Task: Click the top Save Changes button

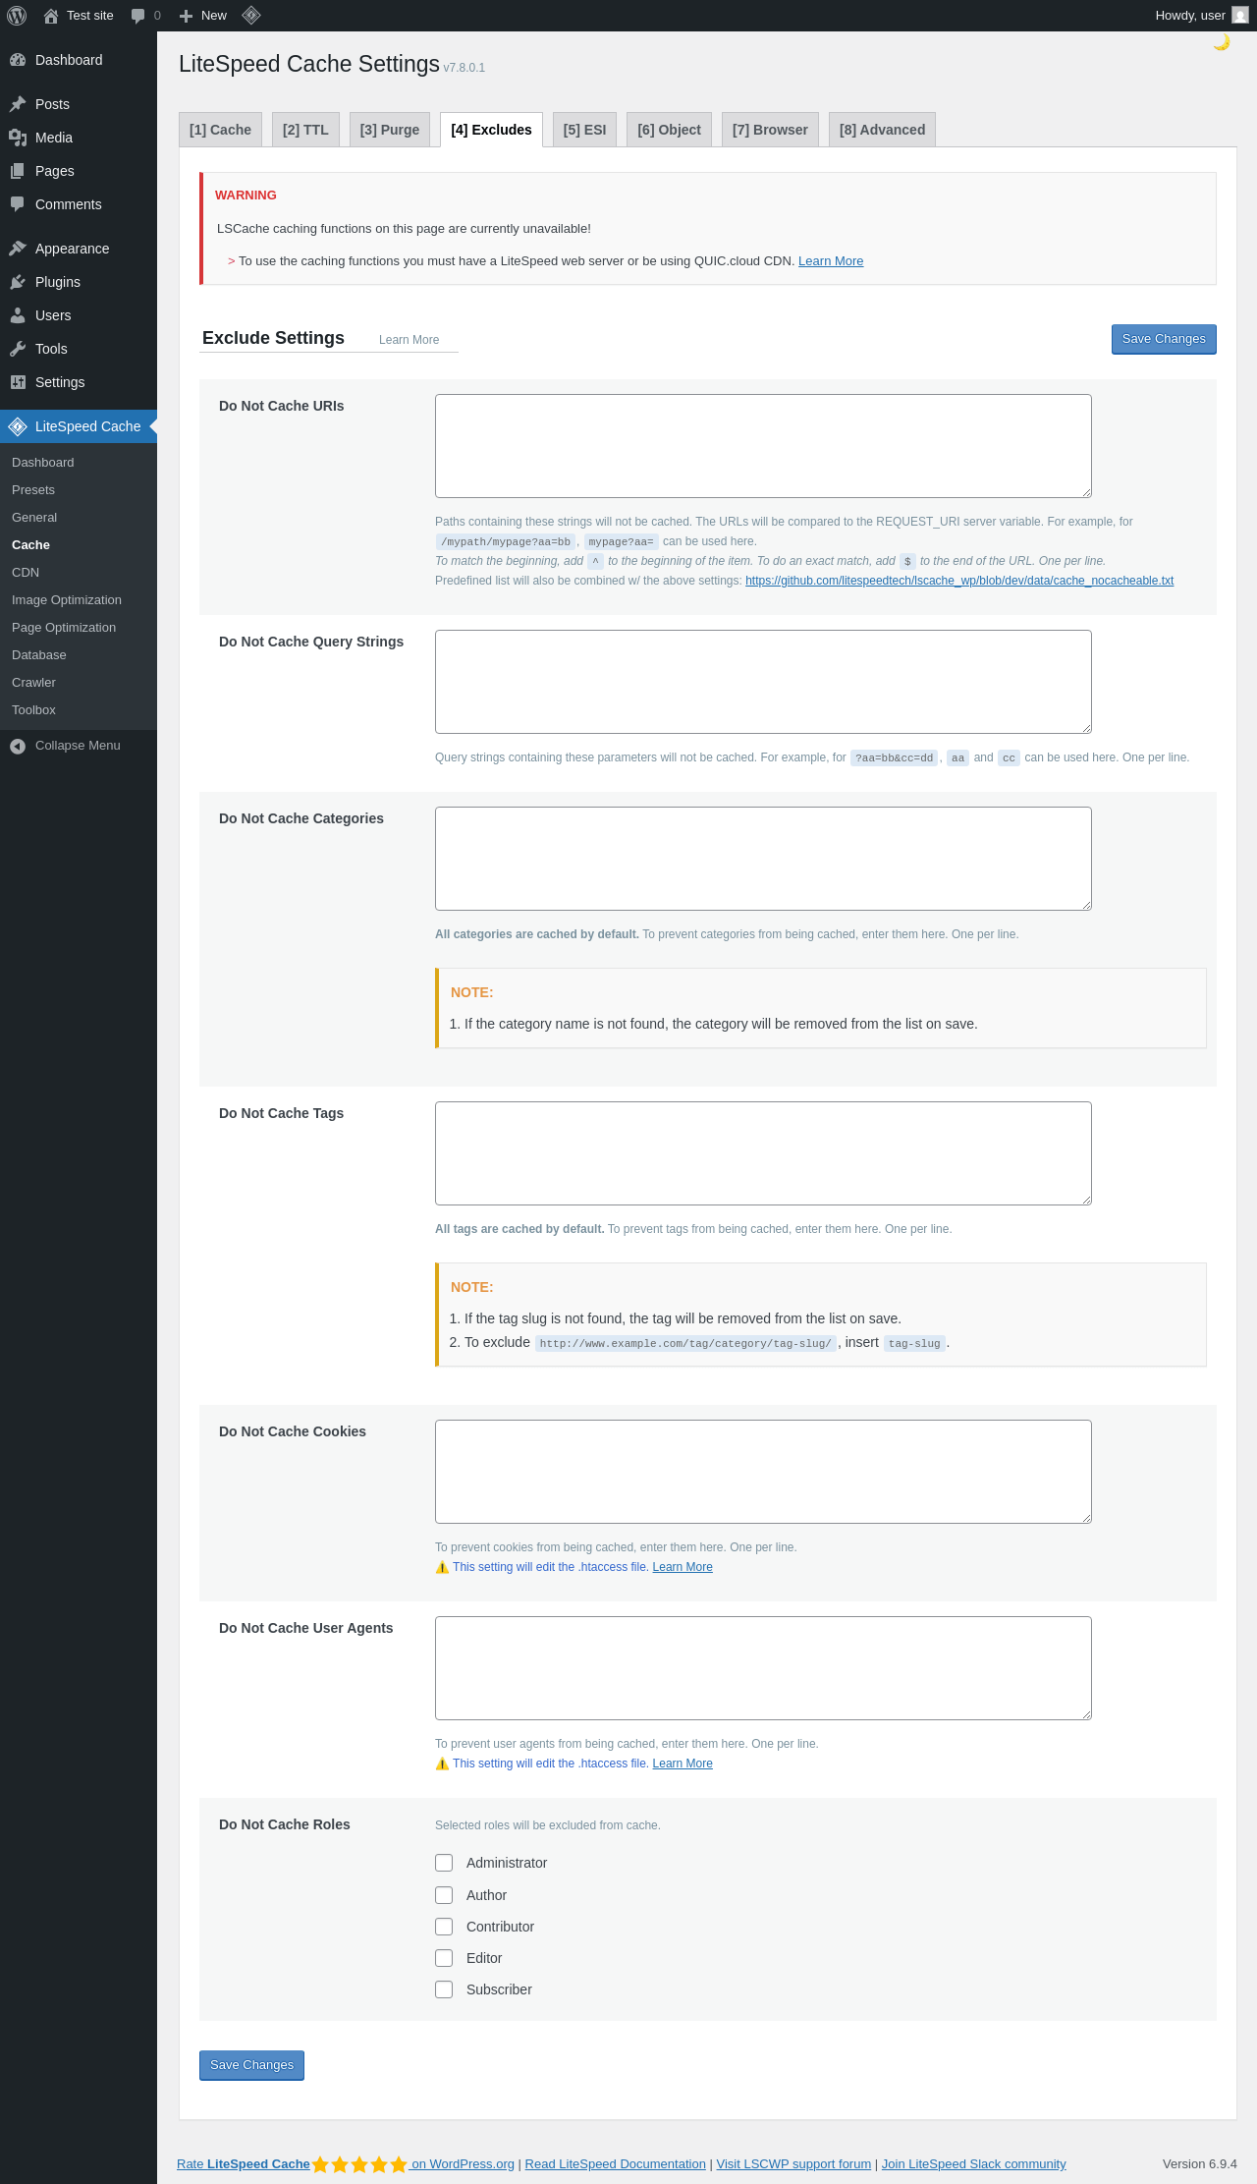Action: [1164, 339]
